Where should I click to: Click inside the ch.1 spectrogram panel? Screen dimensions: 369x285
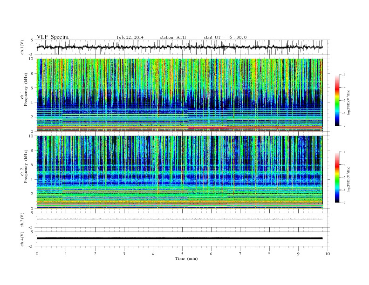[x=179, y=95]
